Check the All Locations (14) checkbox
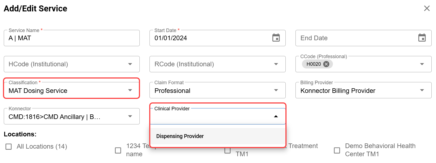The width and height of the screenshot is (436, 163). coord(9,147)
